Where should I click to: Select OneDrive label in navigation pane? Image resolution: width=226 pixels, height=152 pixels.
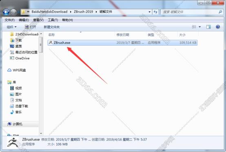click(x=22, y=58)
